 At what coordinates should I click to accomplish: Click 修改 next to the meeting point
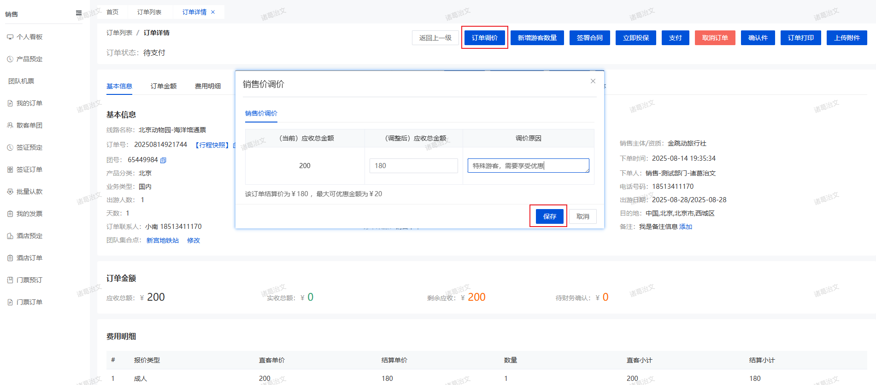[194, 240]
